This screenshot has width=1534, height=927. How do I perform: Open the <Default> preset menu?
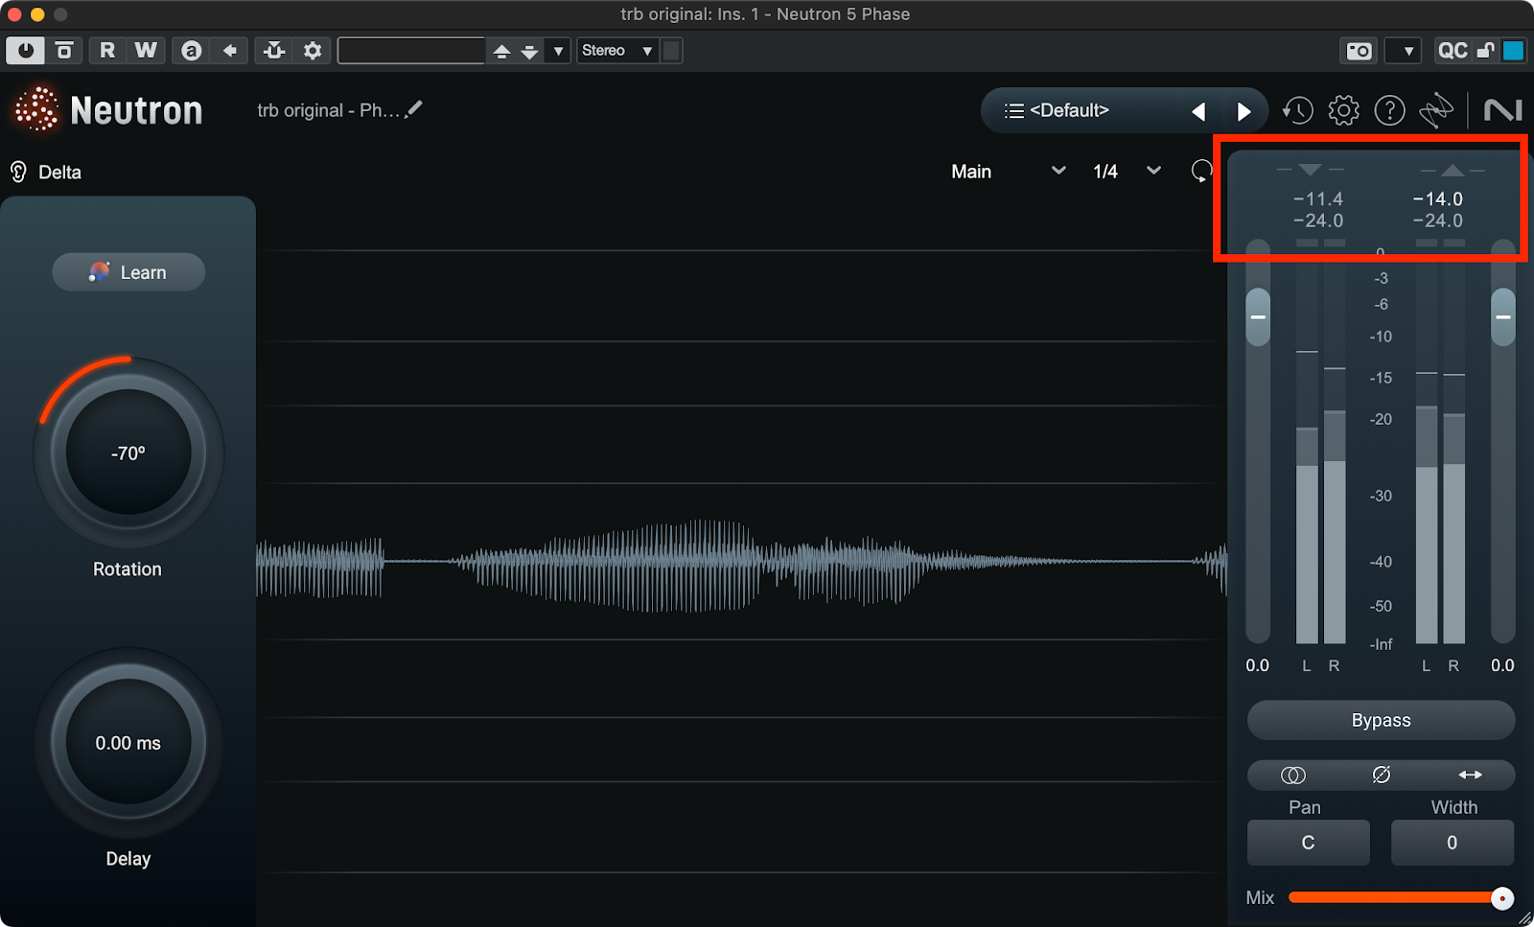click(1069, 111)
